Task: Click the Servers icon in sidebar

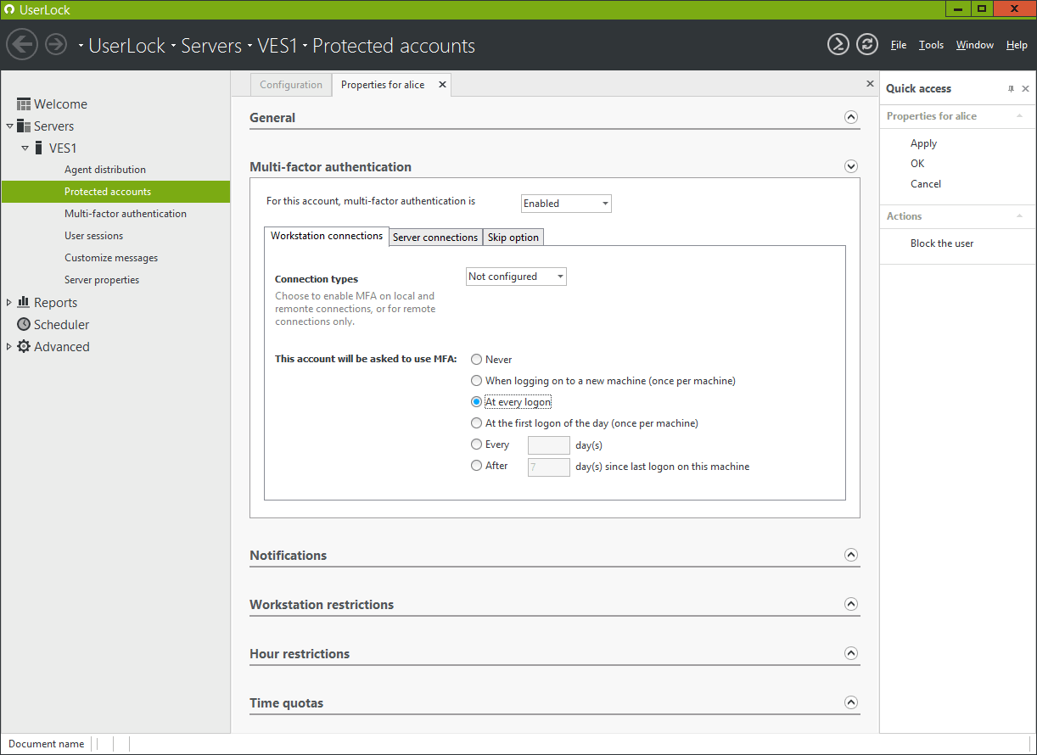Action: [x=24, y=126]
